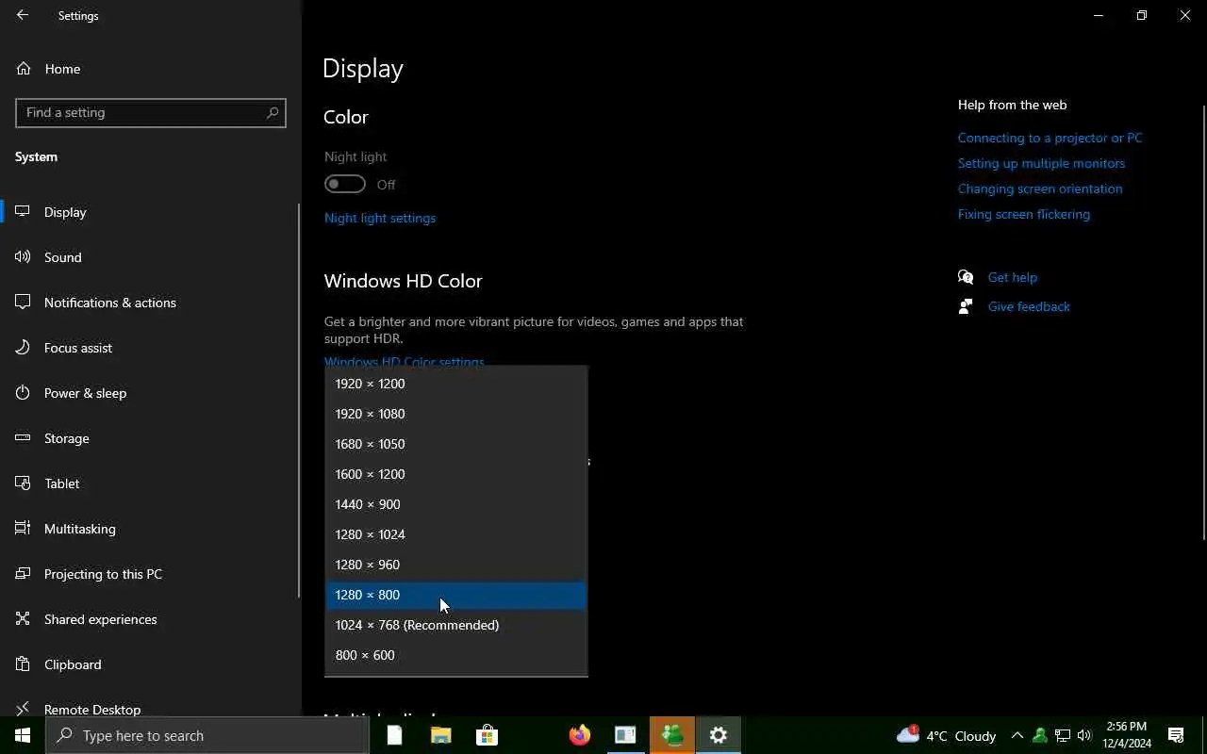Screen dimensions: 1207x754
Task: Select 1920 × 1080 resolution
Action: point(456,414)
